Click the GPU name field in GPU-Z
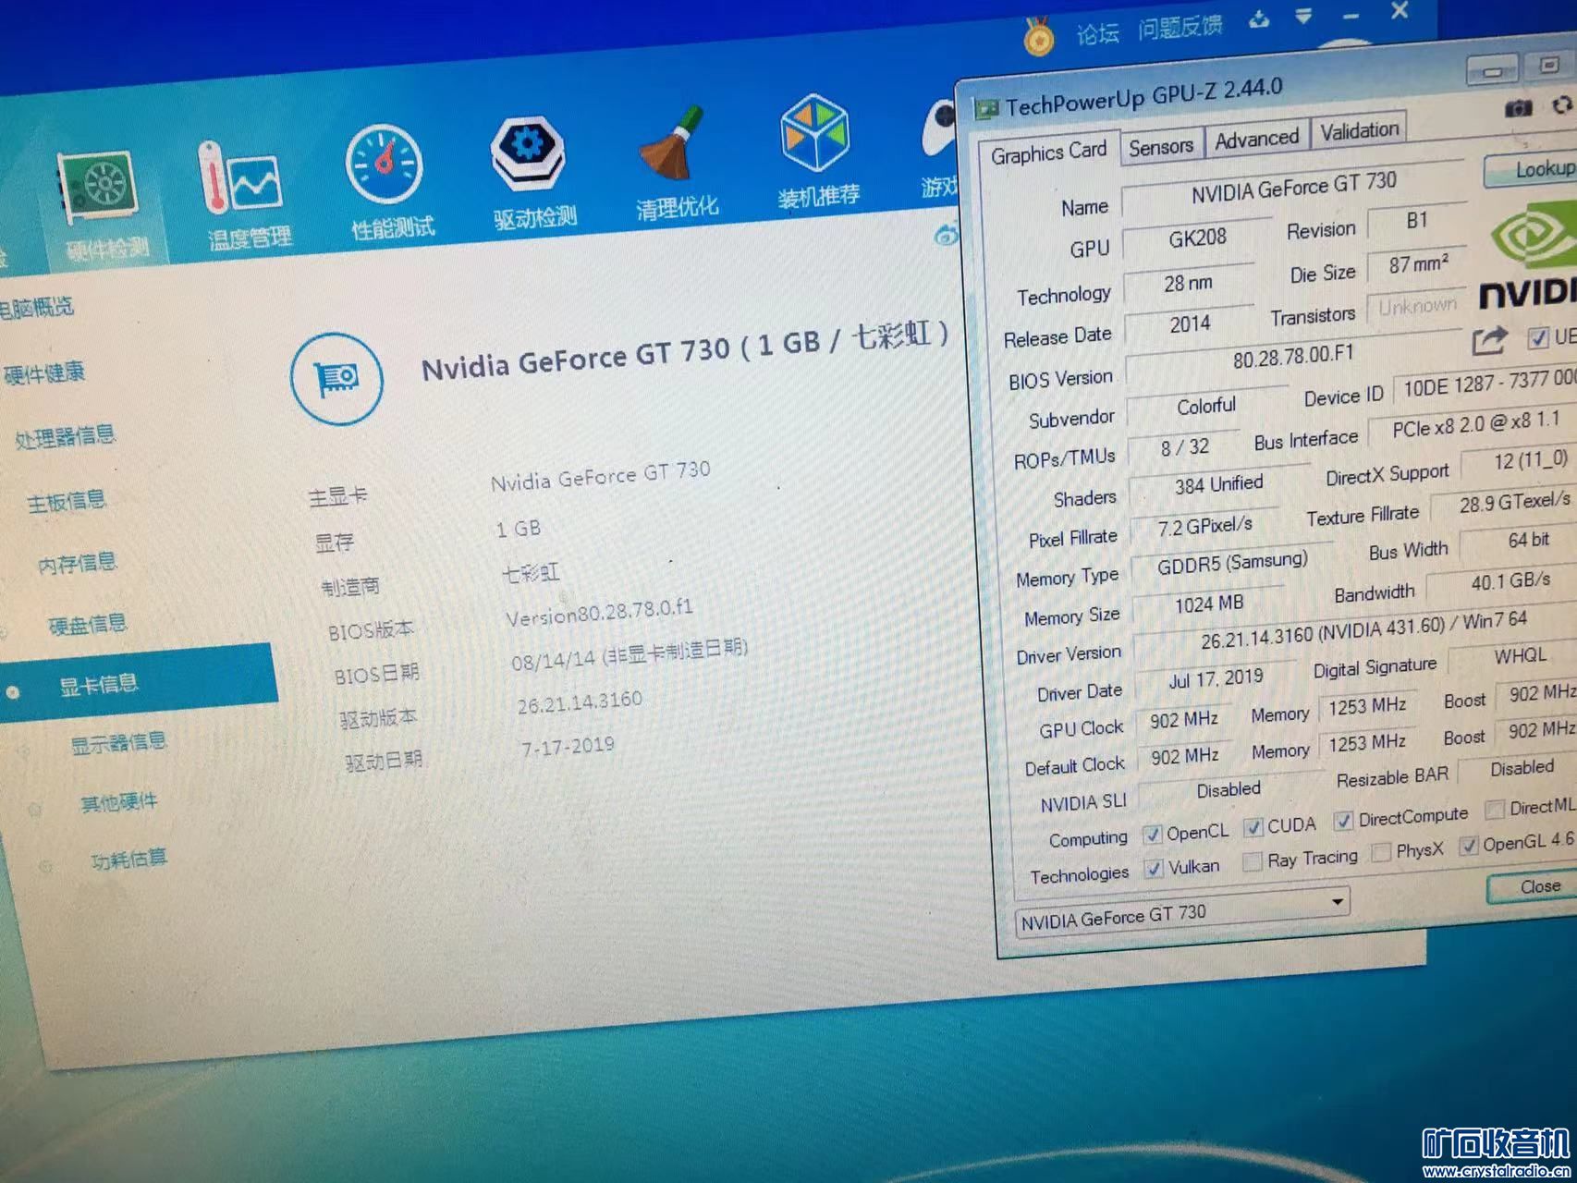The width and height of the screenshot is (1577, 1183). [1293, 189]
